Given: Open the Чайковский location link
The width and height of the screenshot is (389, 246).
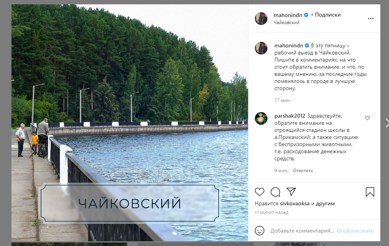Looking at the screenshot, I should [286, 23].
